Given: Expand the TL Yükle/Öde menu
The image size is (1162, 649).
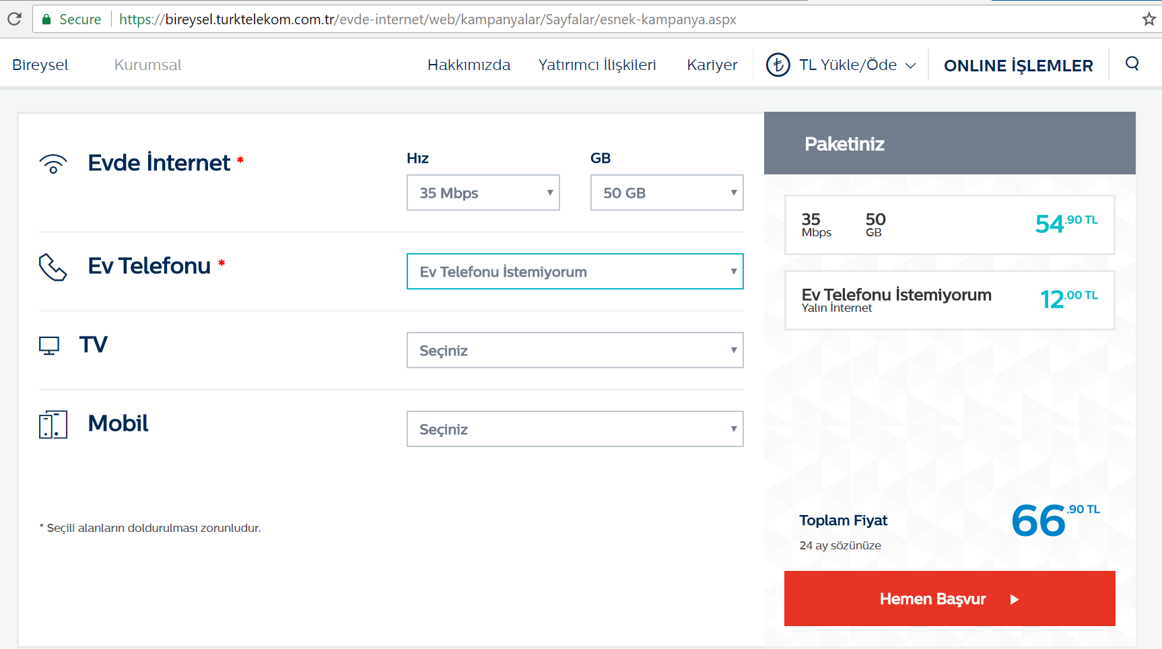Looking at the screenshot, I should (x=857, y=65).
